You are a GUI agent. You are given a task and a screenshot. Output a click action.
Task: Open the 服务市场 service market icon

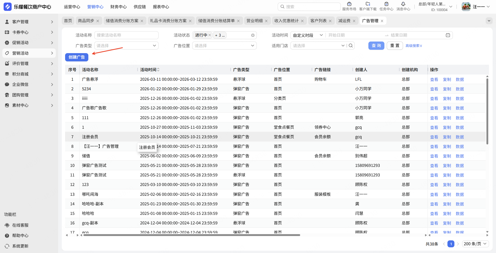click(x=349, y=4)
